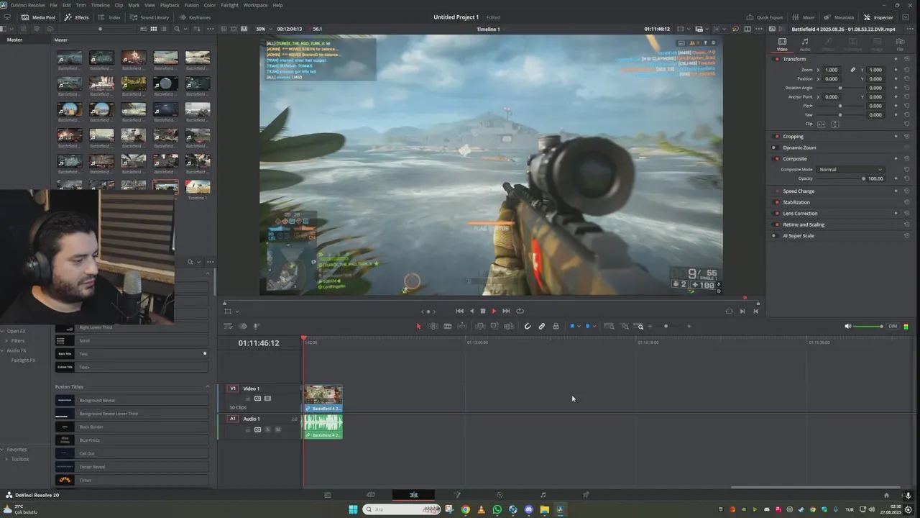
Task: Click the Rotation Angle slider handle
Action: 840,88
